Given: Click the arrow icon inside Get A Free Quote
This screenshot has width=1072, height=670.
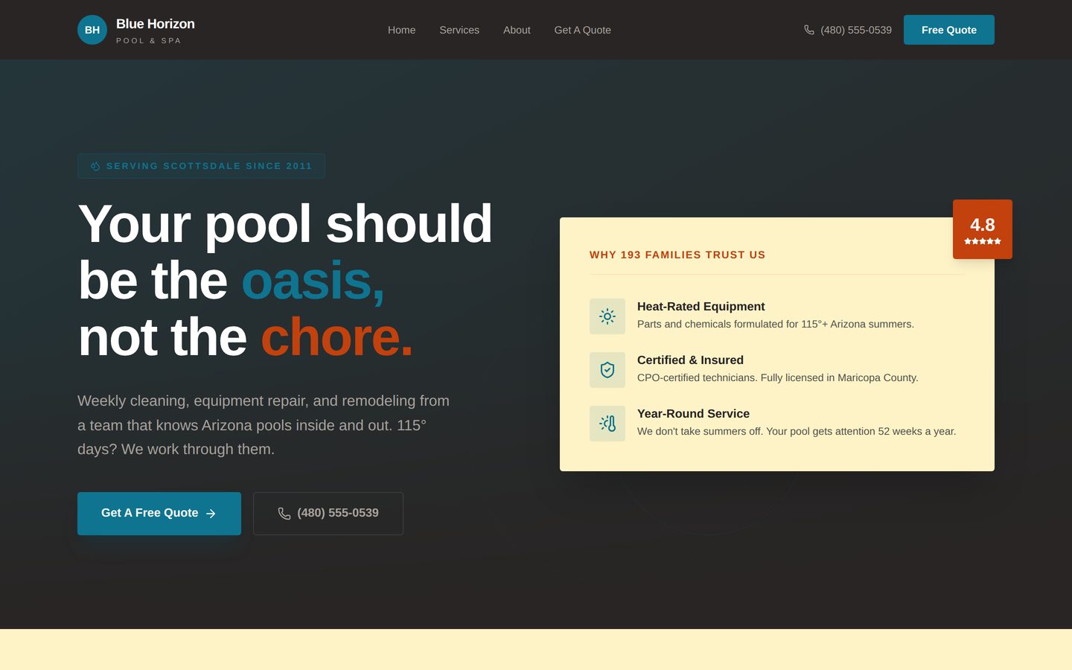Looking at the screenshot, I should 208,513.
